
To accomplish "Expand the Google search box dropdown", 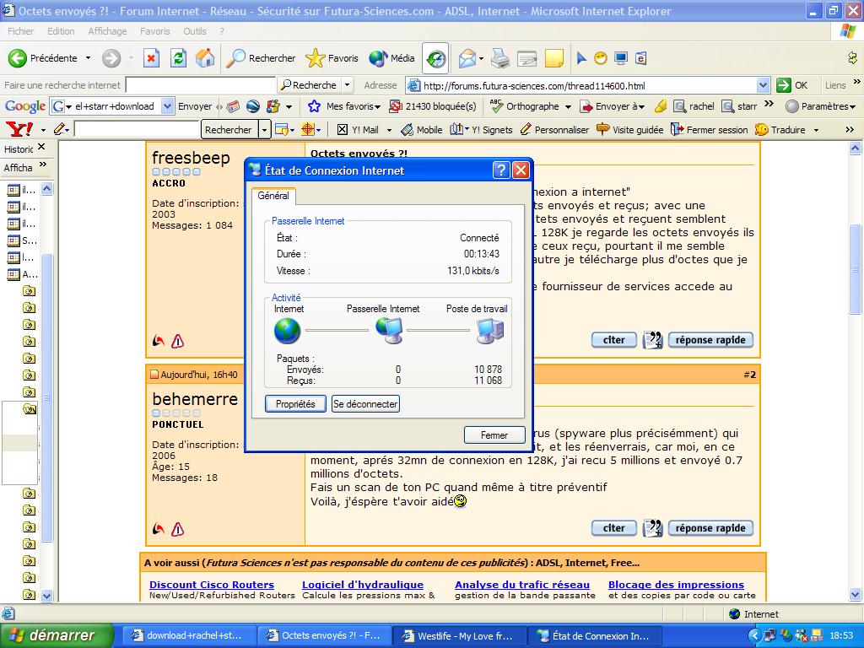I will [x=168, y=106].
